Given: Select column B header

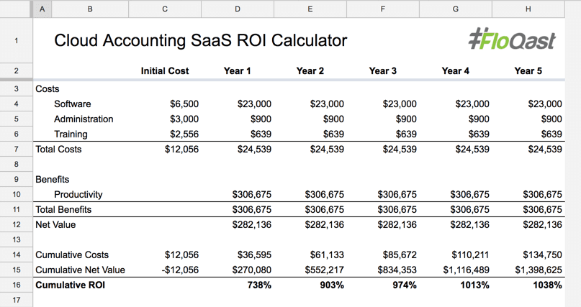Looking at the screenshot, I should (x=90, y=9).
